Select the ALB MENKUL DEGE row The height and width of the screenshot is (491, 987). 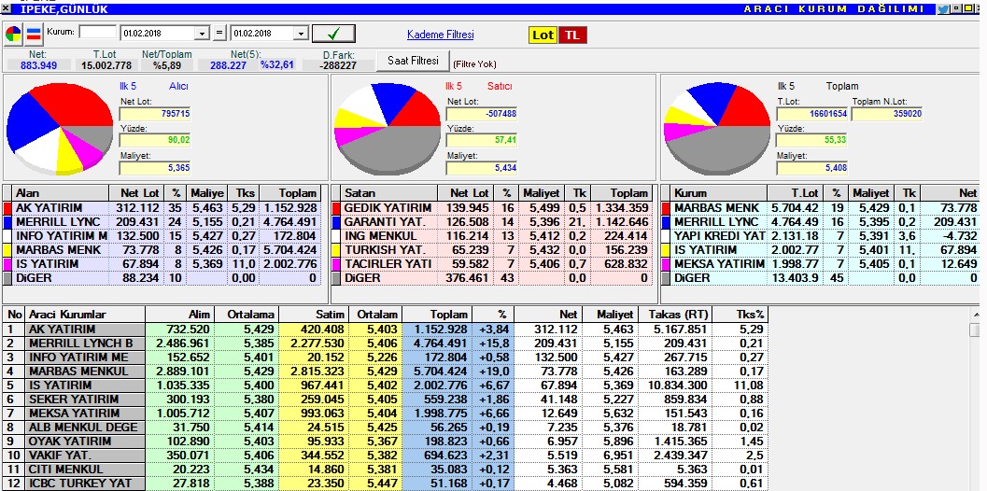coord(386,427)
